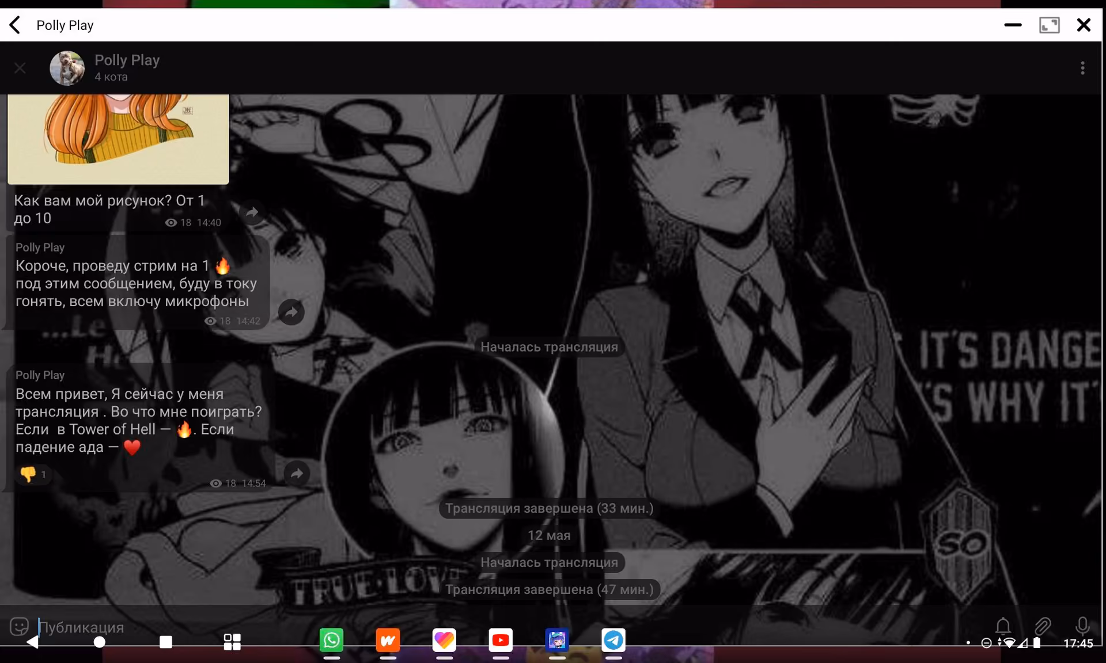
Task: Click the battery status icon
Action: pyautogui.click(x=1037, y=643)
